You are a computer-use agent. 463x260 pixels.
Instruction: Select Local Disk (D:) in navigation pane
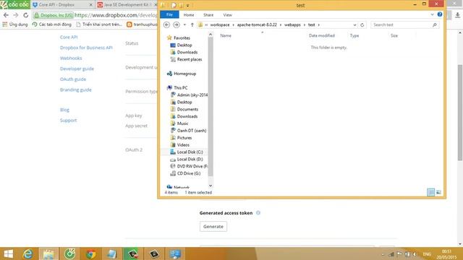point(190,159)
